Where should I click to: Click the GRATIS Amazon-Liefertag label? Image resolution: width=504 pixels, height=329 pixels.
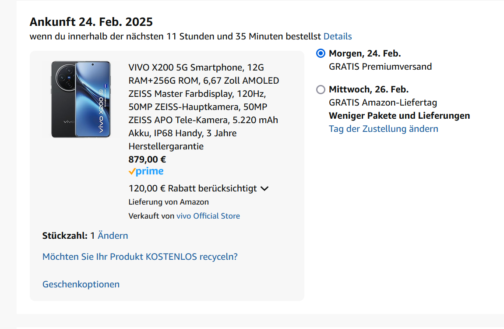coord(383,103)
